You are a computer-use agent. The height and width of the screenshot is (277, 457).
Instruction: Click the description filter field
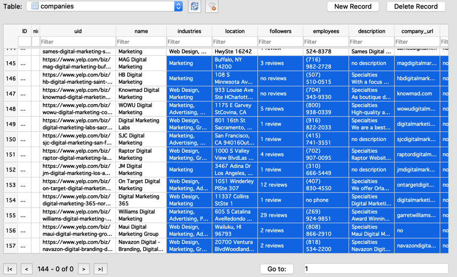point(371,42)
